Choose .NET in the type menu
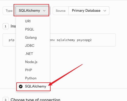The width and height of the screenshot is (127, 101). point(33,54)
